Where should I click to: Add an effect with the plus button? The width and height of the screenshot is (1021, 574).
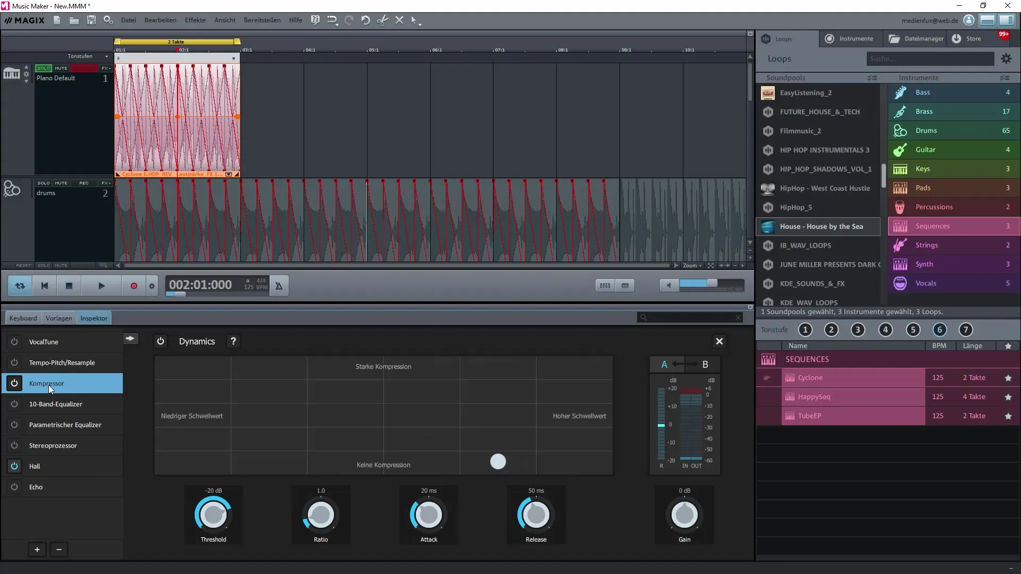pos(37,550)
